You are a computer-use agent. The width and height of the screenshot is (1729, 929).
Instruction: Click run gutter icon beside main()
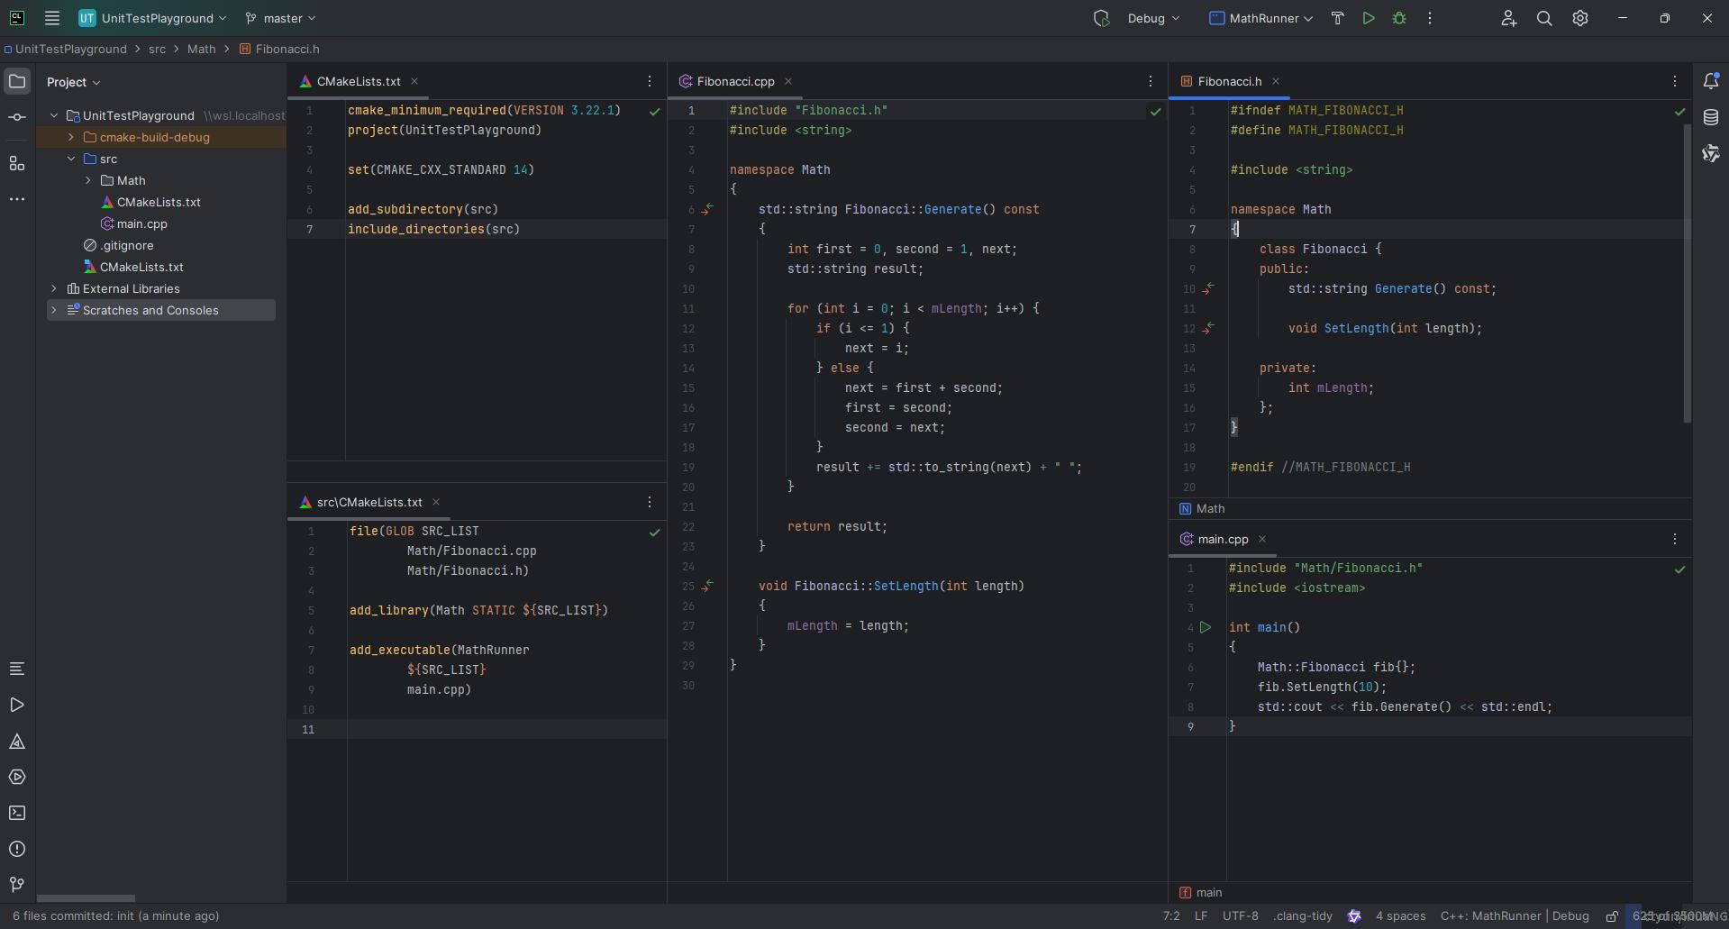[x=1206, y=627]
